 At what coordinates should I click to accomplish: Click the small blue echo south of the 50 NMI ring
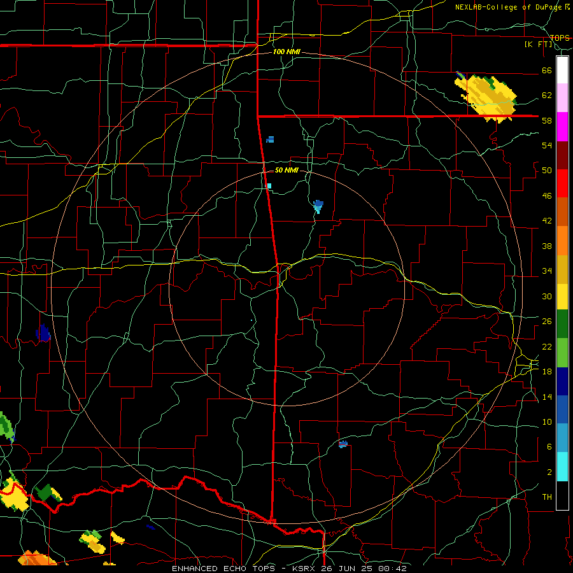tap(343, 444)
